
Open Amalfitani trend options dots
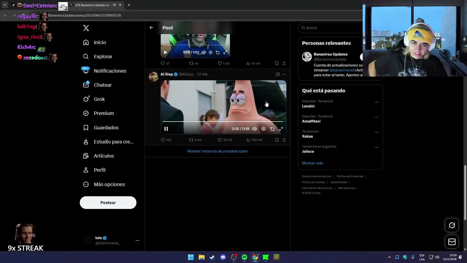377,117
